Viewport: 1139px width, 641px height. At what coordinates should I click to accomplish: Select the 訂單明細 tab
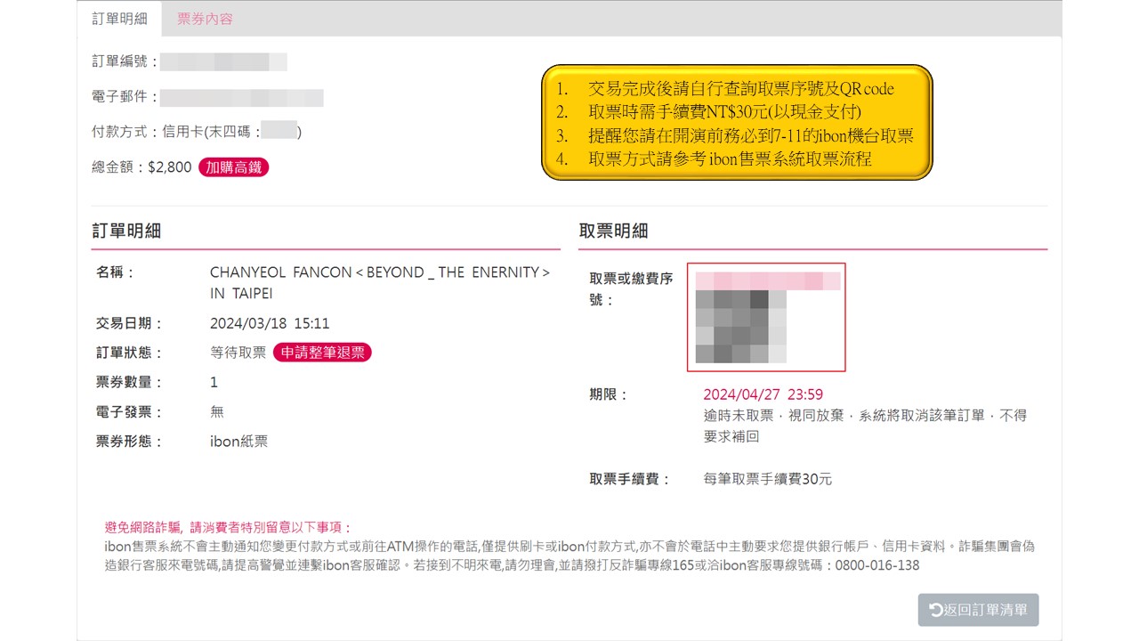click(119, 19)
